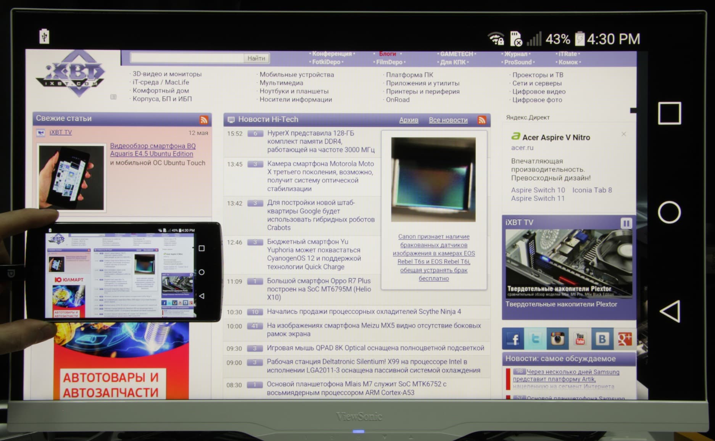Open the Видеообзор смартфона BQ Aquaris article
Viewport: 715px width, 441px height.
coord(153,150)
